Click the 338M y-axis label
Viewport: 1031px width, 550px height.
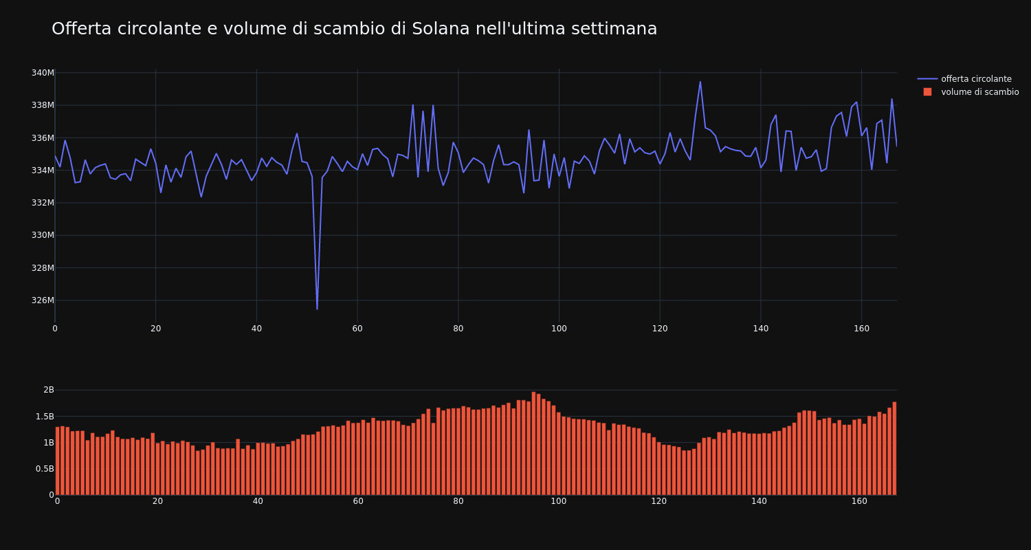[43, 105]
